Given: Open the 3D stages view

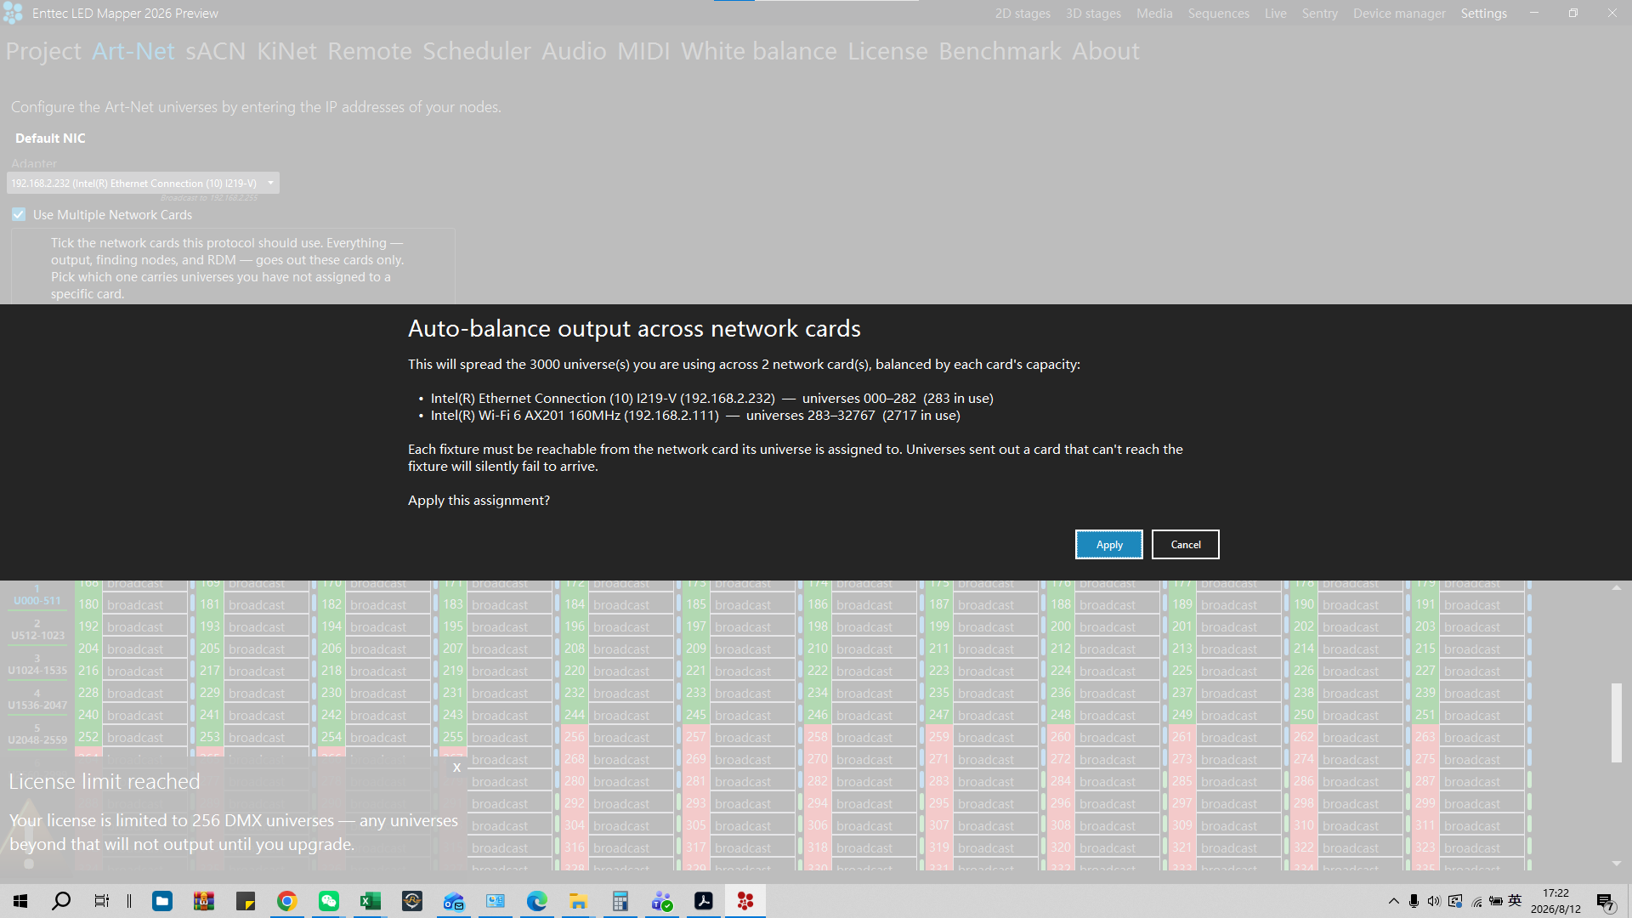Looking at the screenshot, I should 1093,14.
